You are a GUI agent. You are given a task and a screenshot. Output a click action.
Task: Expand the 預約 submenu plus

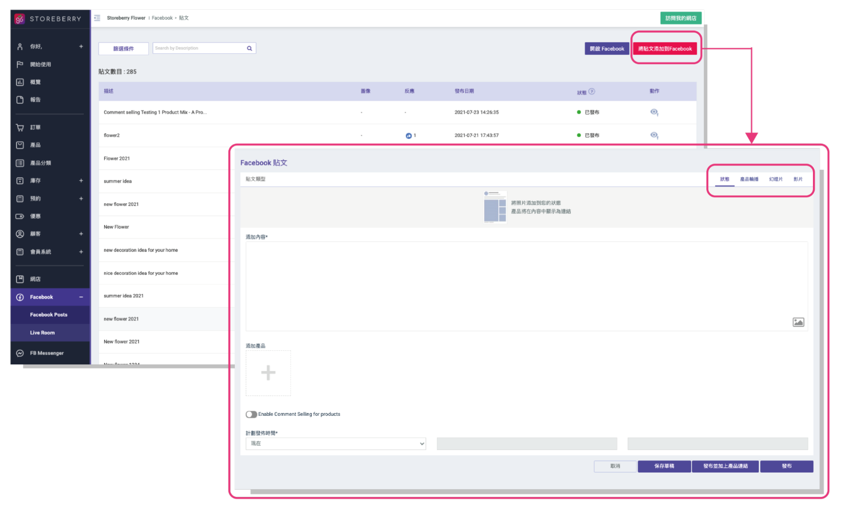tap(81, 199)
